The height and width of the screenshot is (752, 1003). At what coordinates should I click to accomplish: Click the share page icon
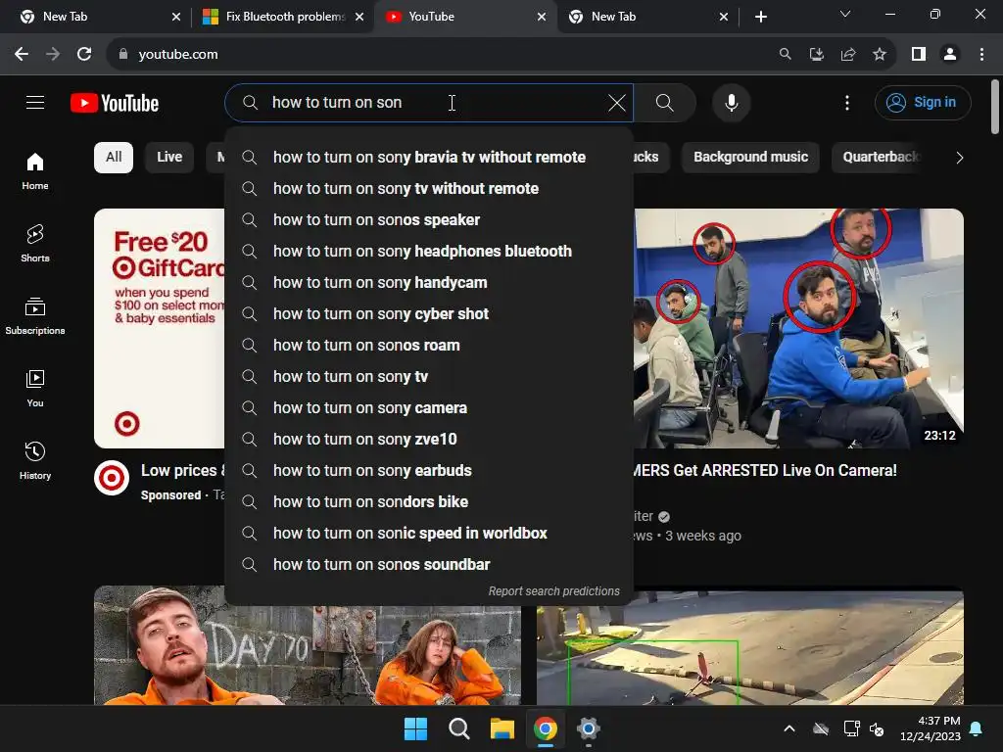pyautogui.click(x=848, y=55)
